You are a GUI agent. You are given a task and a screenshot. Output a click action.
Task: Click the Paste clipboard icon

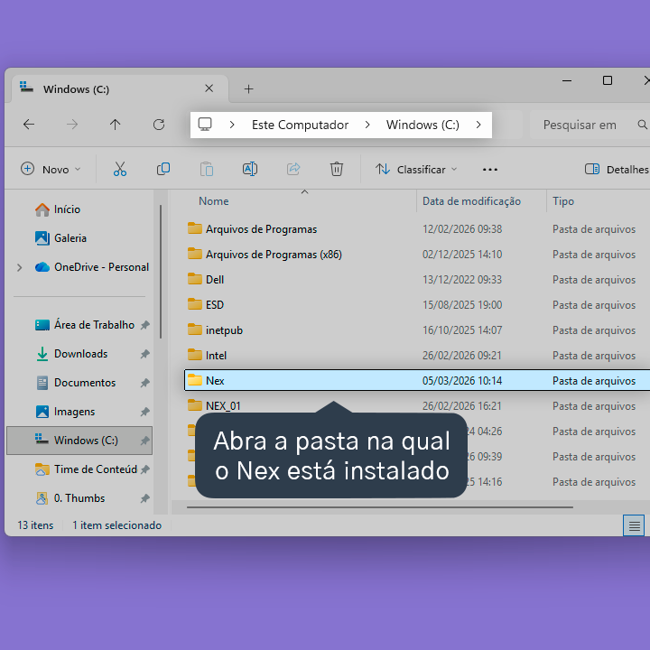[207, 169]
